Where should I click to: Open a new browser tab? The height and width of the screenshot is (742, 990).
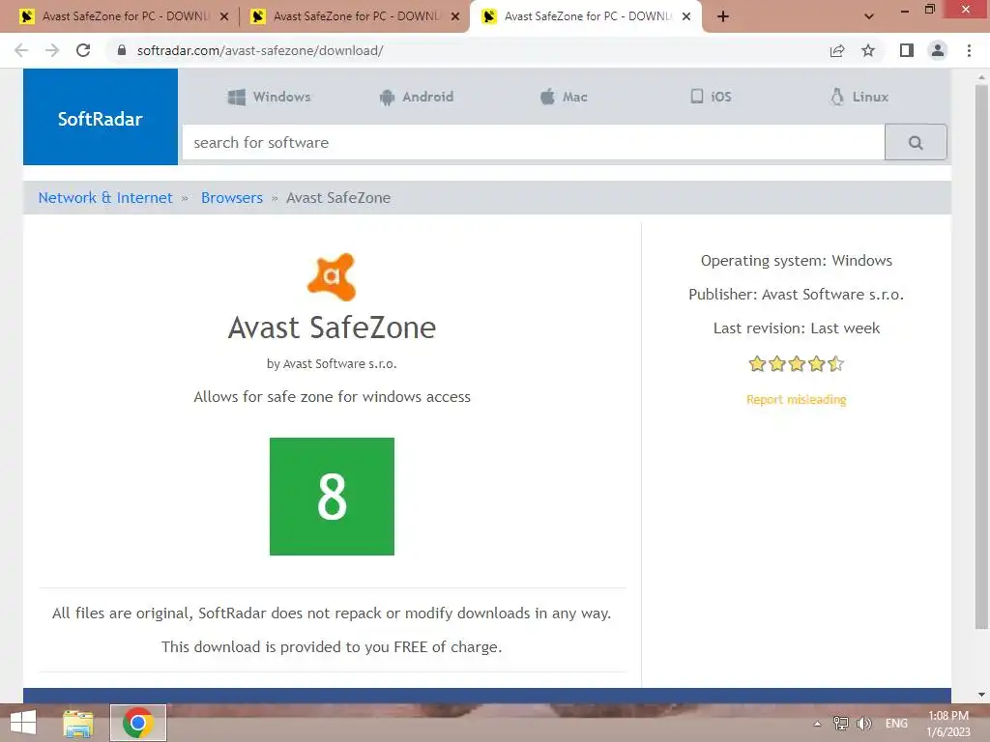[x=723, y=16]
